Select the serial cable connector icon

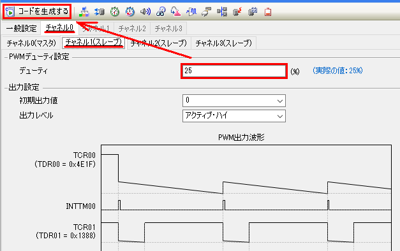click(x=206, y=11)
